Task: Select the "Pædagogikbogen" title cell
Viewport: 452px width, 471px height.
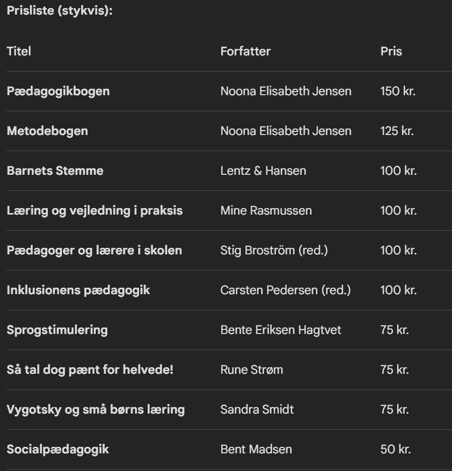Action: 58,91
